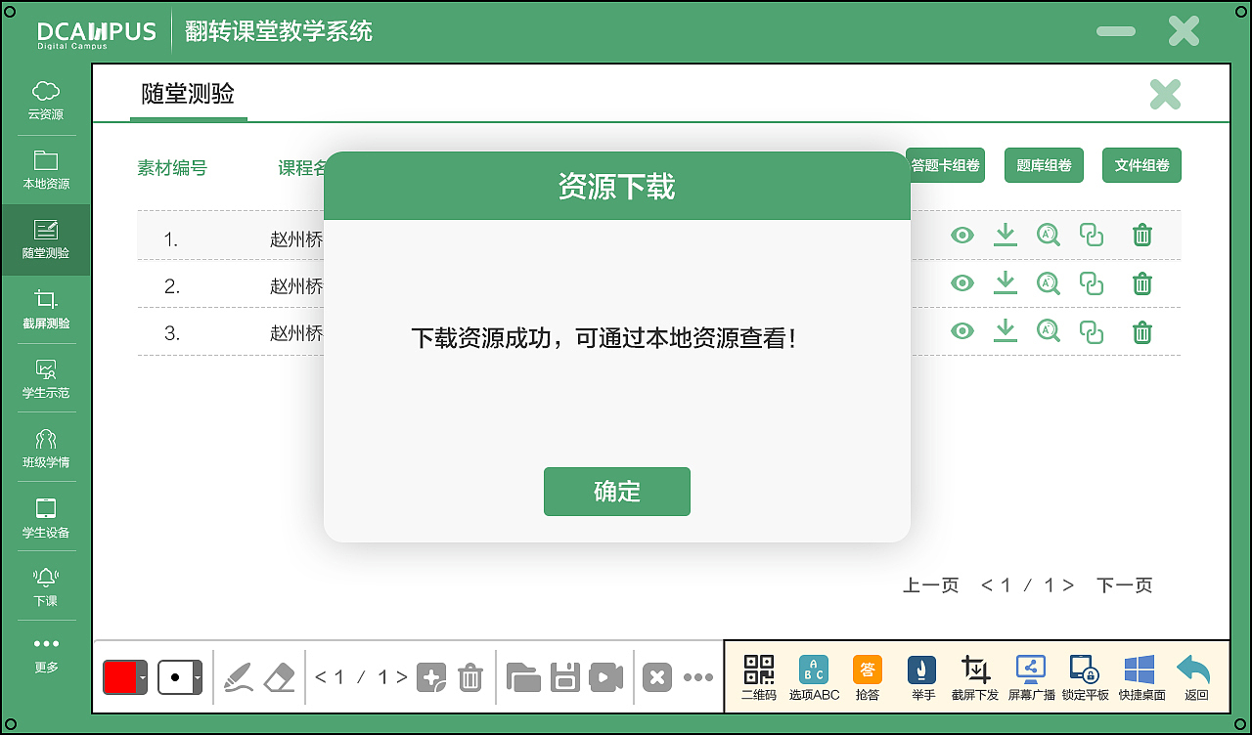
Task: Toggle preview on the third material row
Action: [961, 330]
